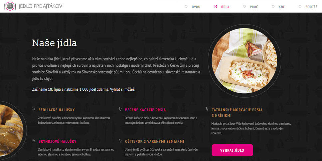The width and height of the screenshot is (322, 161).
Task: Select the Sedliacke halušky dish heading
Action: 57,110
